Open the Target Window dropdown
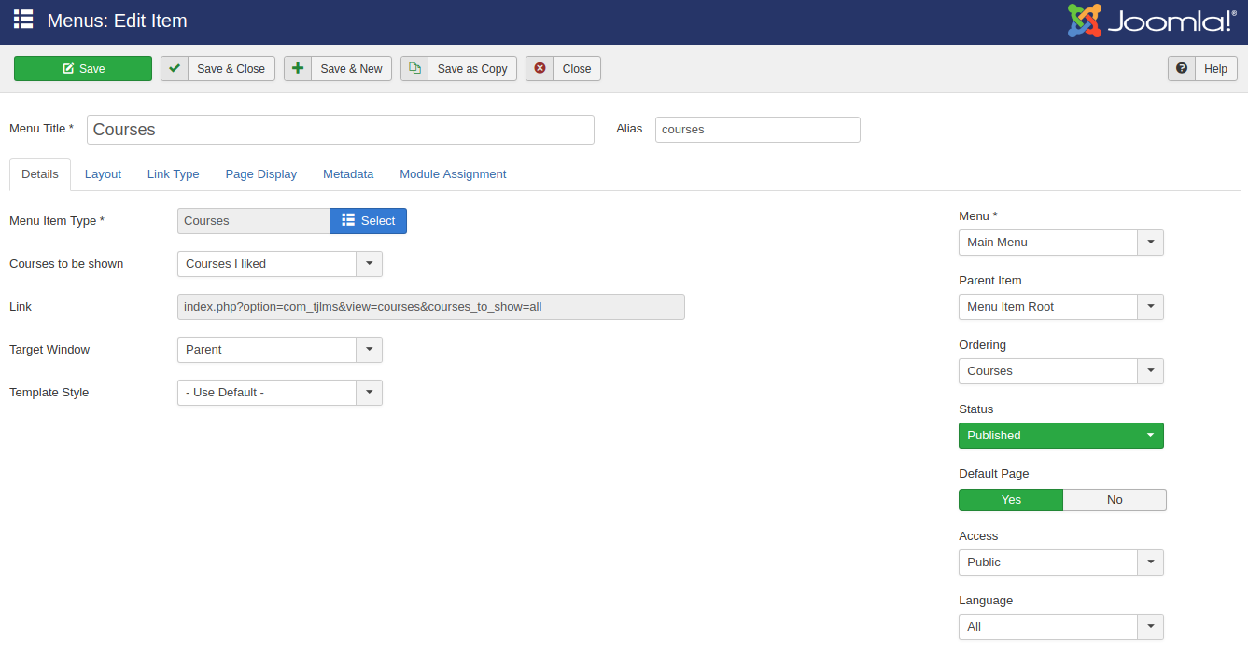This screenshot has height=652, width=1248. coord(279,350)
